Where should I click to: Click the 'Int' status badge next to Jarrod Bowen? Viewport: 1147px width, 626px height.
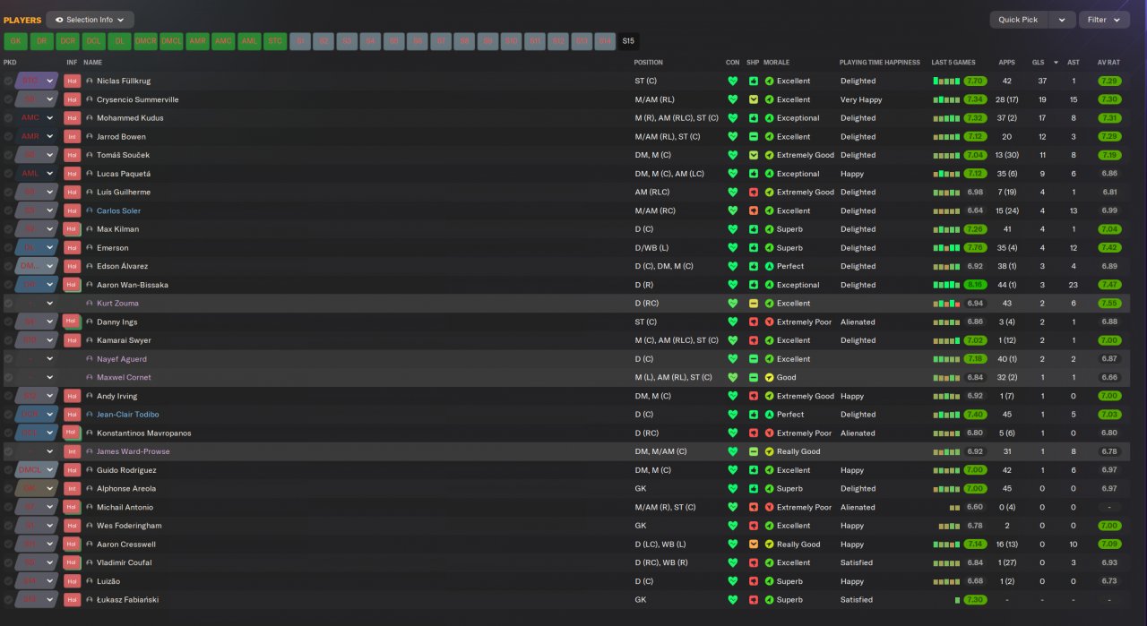(72, 137)
